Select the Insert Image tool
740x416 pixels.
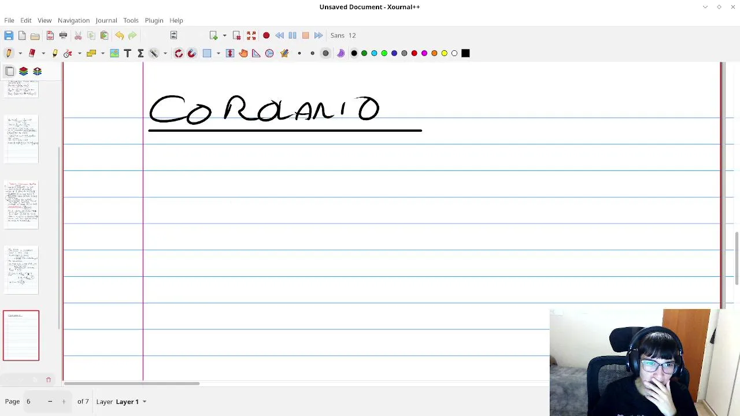click(114, 53)
